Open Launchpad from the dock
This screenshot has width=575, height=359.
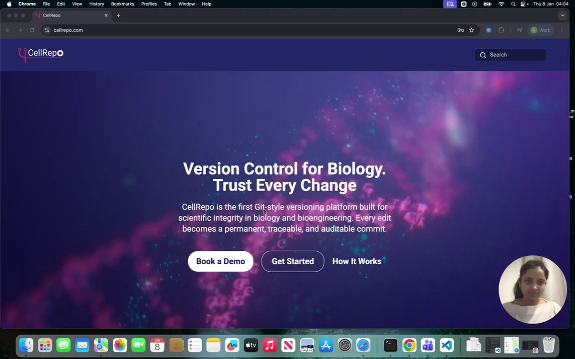45,345
